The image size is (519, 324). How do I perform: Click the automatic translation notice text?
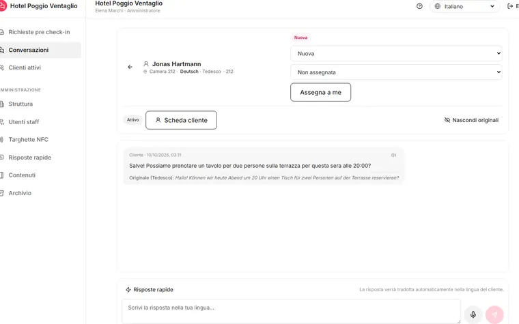[x=432, y=289]
